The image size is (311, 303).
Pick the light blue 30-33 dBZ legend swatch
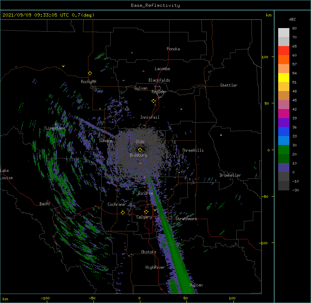[284, 140]
